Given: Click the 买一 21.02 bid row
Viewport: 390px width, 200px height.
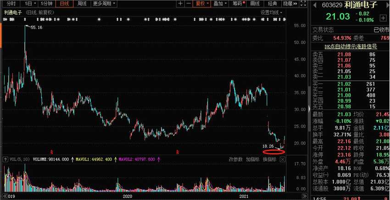Looking at the screenshot, I should [350, 84].
